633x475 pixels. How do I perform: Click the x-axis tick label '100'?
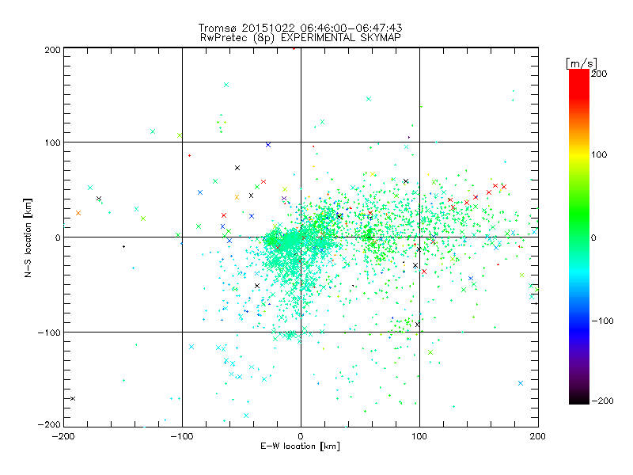419,436
